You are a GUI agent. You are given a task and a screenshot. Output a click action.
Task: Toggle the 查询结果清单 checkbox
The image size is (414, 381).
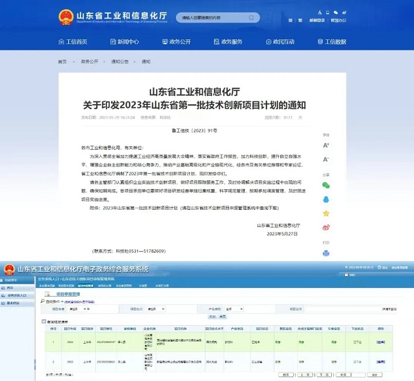tap(45, 322)
